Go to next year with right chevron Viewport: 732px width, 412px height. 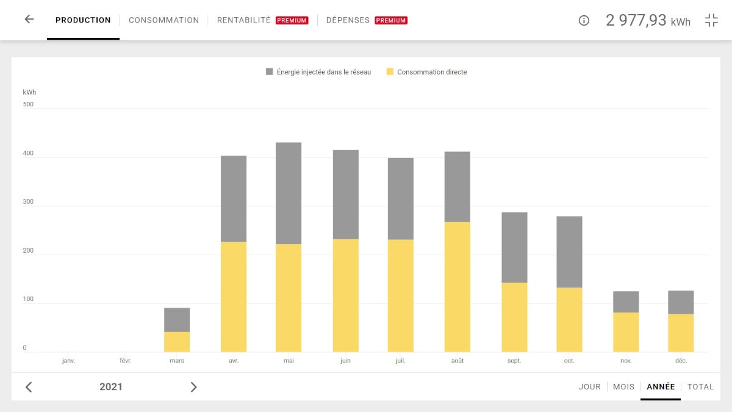click(193, 387)
